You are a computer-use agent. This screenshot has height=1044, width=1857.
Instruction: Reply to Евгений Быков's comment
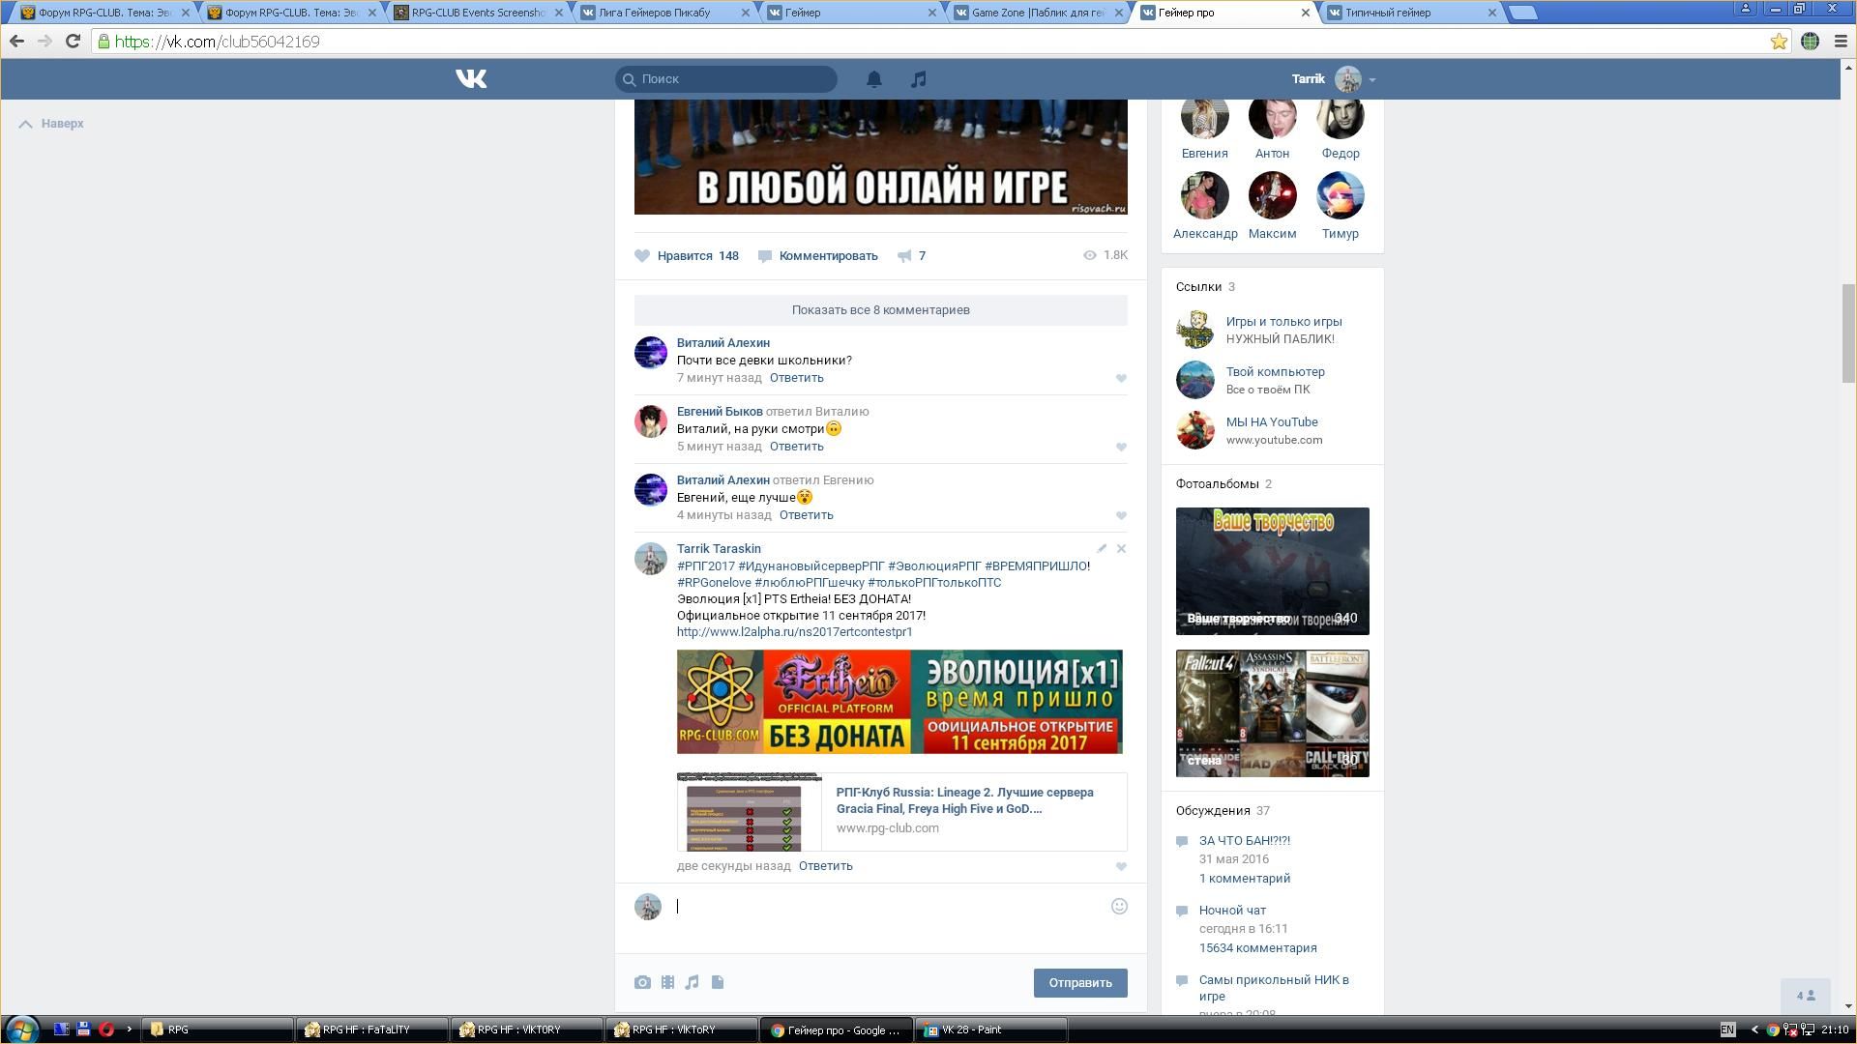tap(796, 447)
